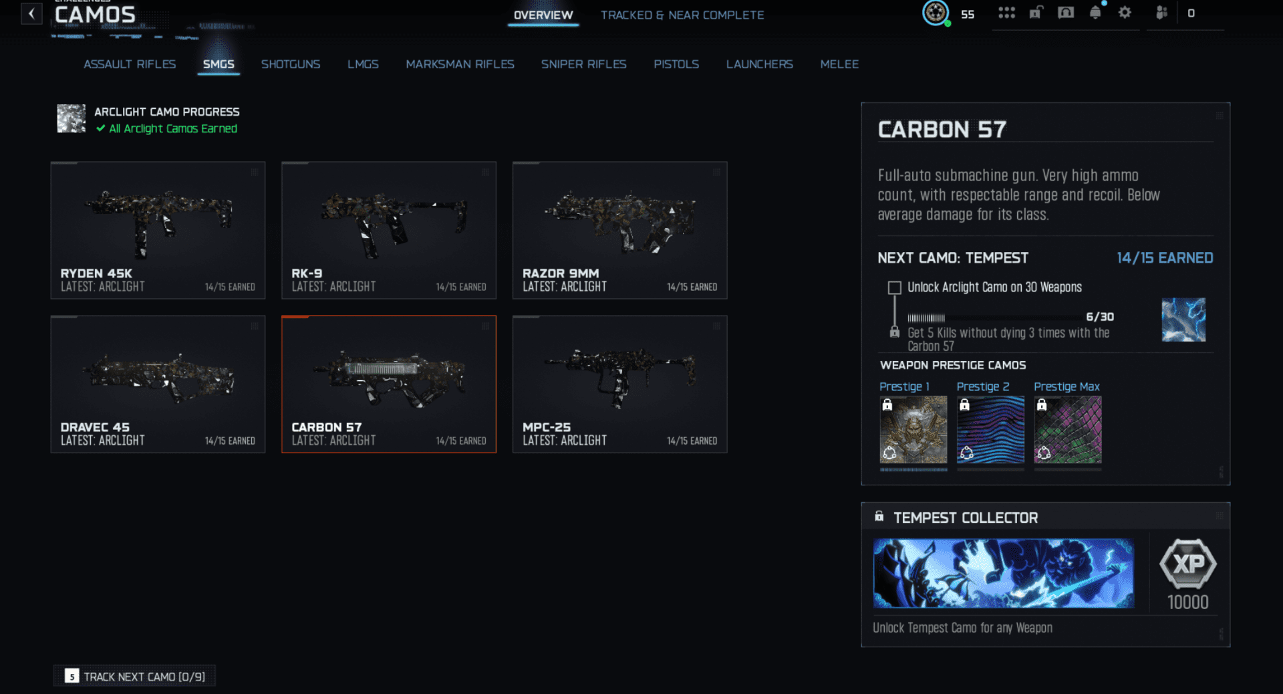Click the open padlock icon in top bar
The width and height of the screenshot is (1283, 694).
(1036, 13)
